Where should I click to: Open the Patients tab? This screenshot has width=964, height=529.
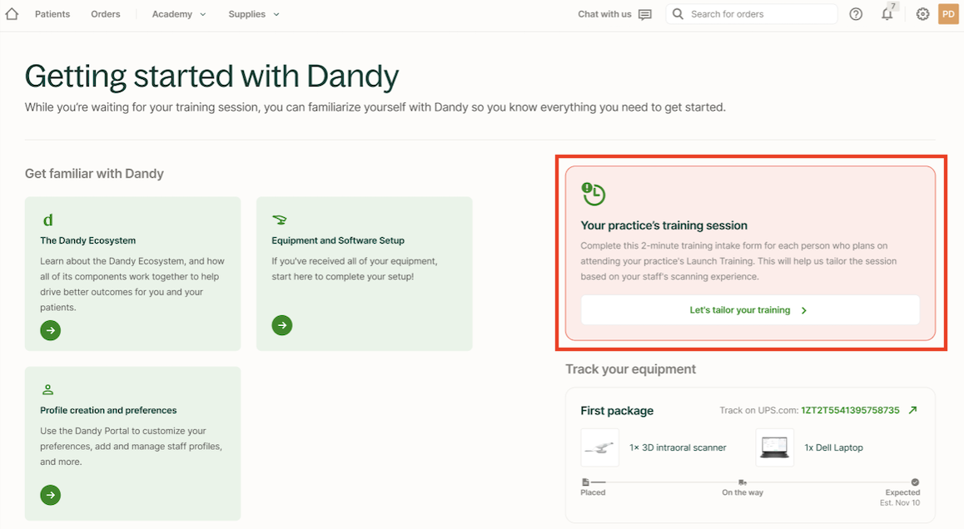[52, 14]
